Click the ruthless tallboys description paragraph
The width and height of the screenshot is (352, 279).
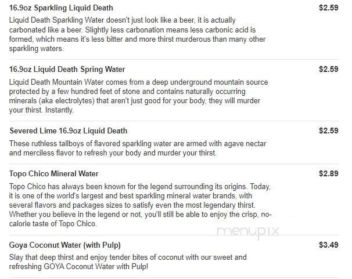pos(138,148)
